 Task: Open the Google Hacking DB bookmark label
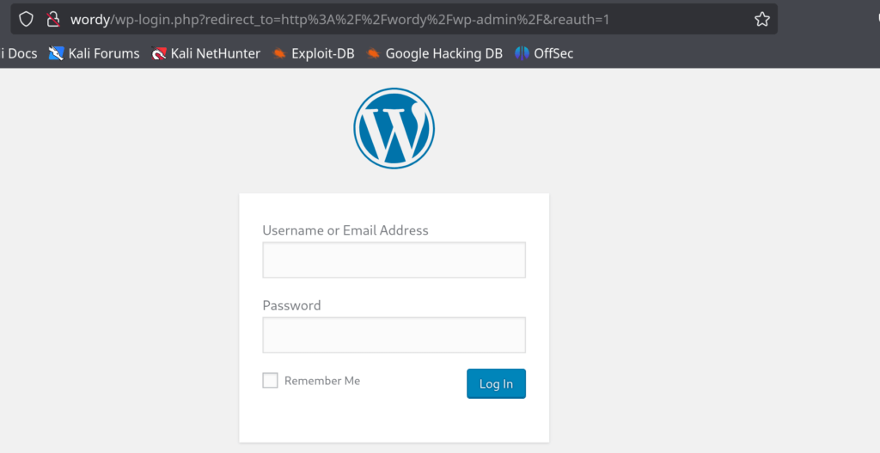point(444,53)
